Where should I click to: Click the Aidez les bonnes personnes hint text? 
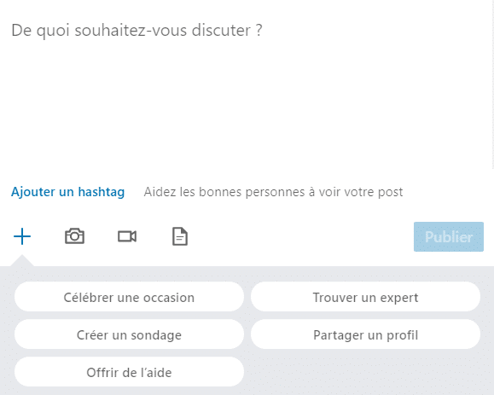pos(273,192)
